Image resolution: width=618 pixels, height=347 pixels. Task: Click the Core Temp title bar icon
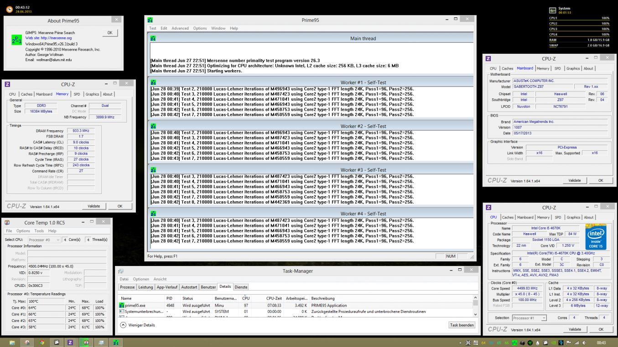pos(7,223)
